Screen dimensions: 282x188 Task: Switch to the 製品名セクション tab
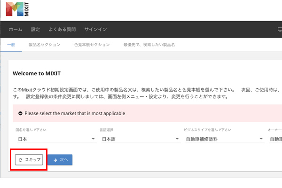coord(45,45)
